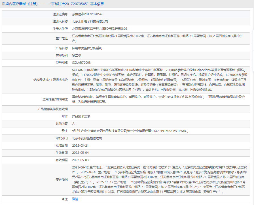The height and width of the screenshot is (205, 254).
Task: Click the document icon beside the page title
Action: [4, 4]
